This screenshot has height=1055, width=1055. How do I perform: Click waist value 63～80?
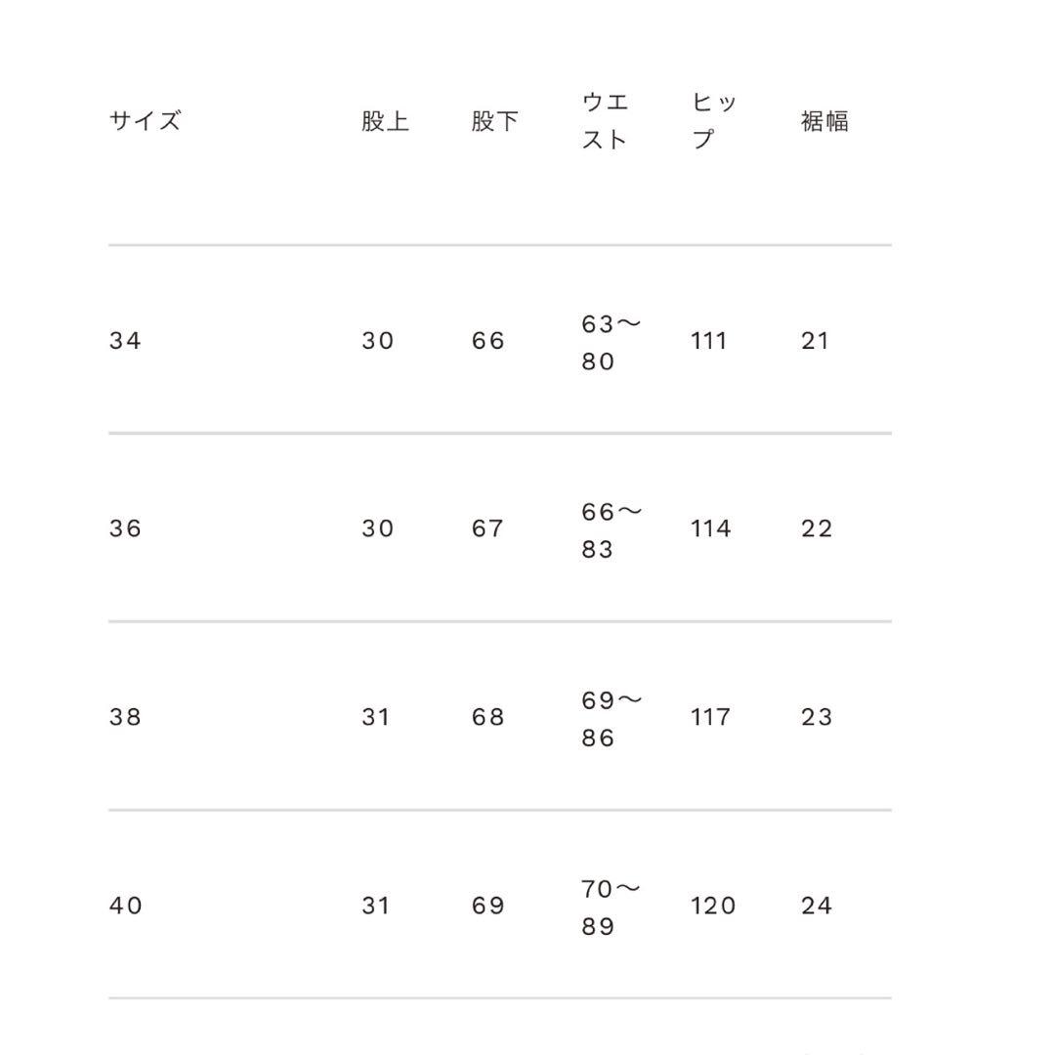(x=611, y=342)
